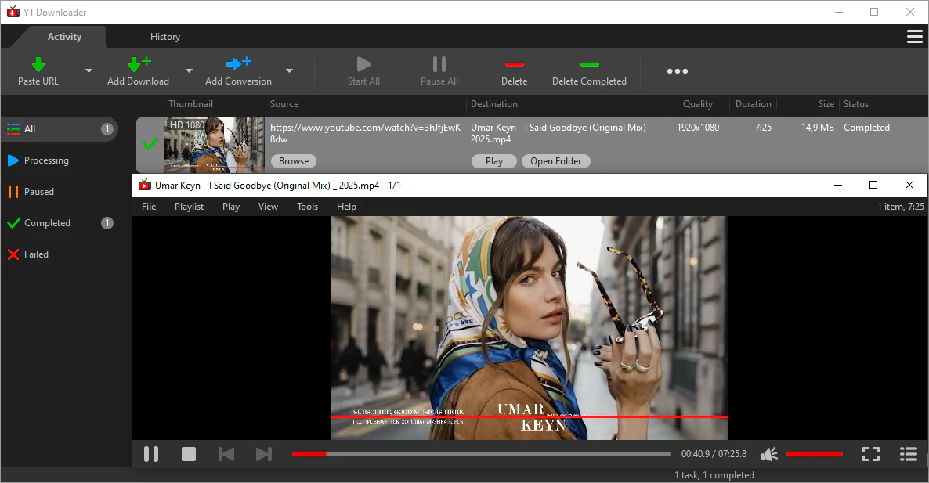Stop playback with the square stop button
929x483 pixels.
tap(189, 454)
